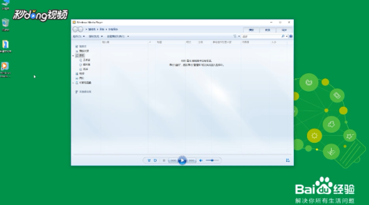Select the removable device item in the sidebar
This screenshot has width=369, height=205.
(83, 83)
